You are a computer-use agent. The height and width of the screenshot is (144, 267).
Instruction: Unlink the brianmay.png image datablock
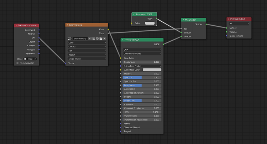[x=105, y=38]
